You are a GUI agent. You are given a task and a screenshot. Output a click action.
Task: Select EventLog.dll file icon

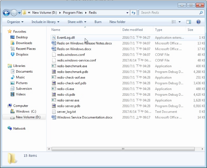click(54, 37)
